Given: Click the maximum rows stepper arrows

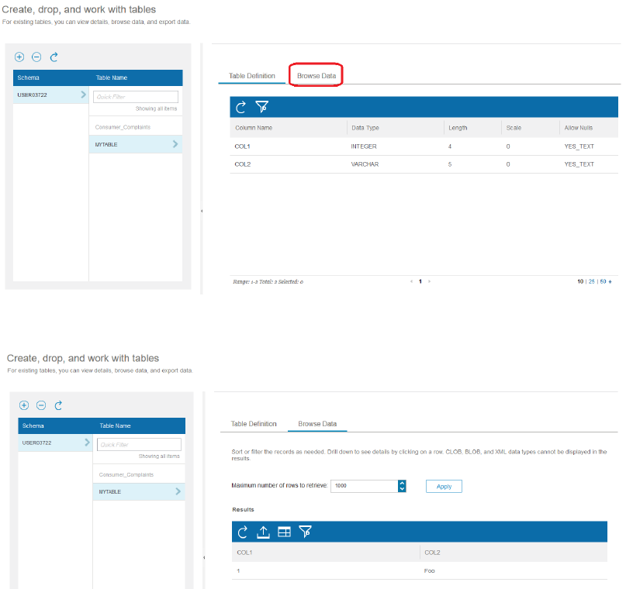Looking at the screenshot, I should pyautogui.click(x=402, y=486).
